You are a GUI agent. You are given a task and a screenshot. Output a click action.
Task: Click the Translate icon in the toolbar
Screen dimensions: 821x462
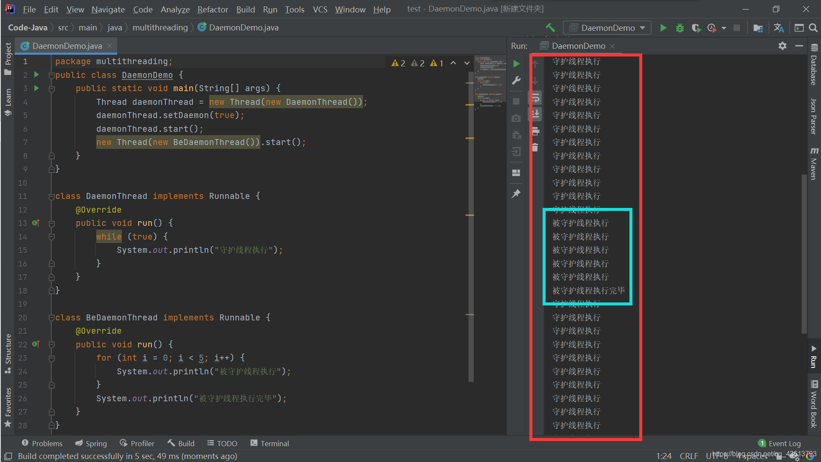coord(779,28)
